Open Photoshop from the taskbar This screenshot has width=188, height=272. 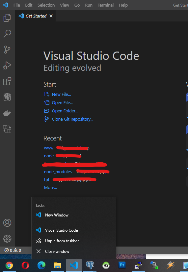tap(122, 265)
